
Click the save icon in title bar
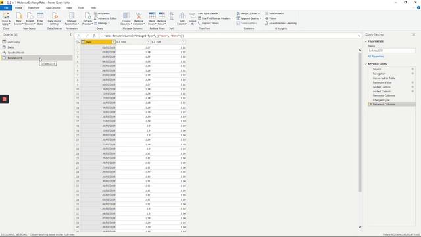click(x=9, y=3)
